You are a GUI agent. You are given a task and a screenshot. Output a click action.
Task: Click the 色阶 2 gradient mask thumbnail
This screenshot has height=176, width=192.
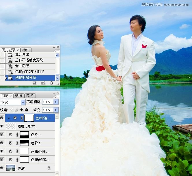coord(24,135)
